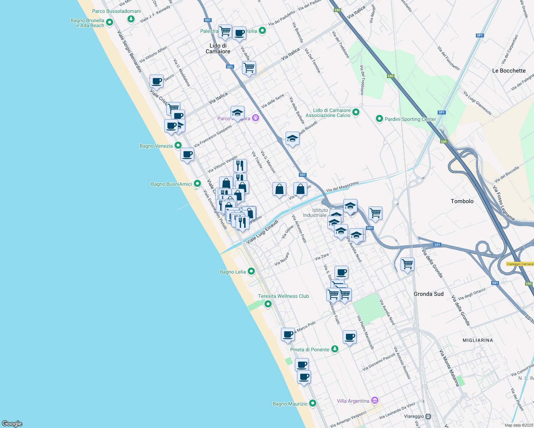Click the Map data ©2025 attribution text
Image resolution: width=534 pixels, height=428 pixels.
tap(518, 425)
